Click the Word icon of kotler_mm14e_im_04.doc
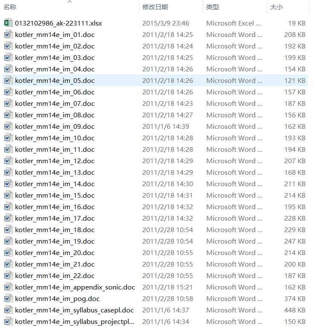This screenshot has width=320, height=332. point(8,68)
